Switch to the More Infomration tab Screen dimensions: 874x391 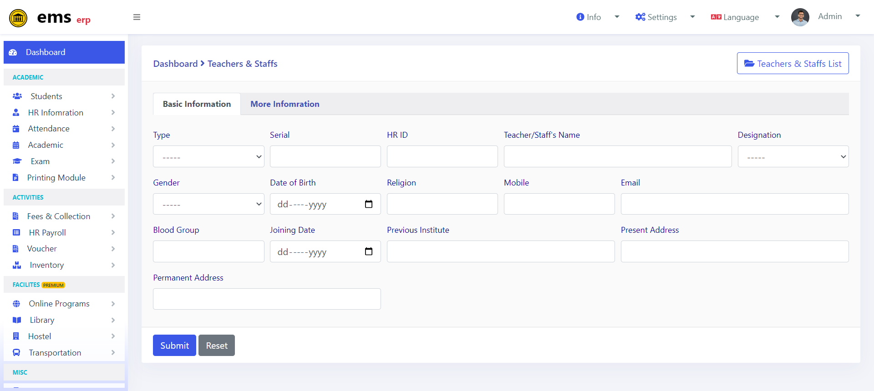[285, 104]
